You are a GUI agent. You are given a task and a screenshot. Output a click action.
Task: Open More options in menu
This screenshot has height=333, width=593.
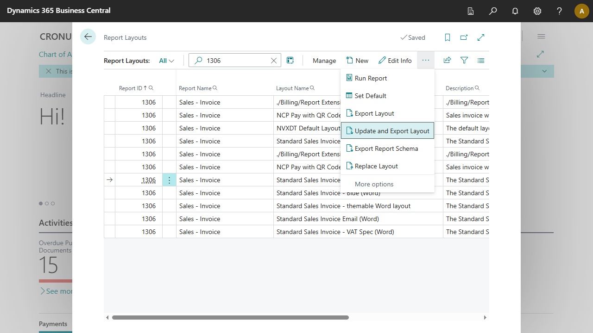pyautogui.click(x=388, y=184)
